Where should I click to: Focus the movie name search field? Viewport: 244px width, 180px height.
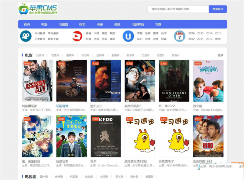178,9
